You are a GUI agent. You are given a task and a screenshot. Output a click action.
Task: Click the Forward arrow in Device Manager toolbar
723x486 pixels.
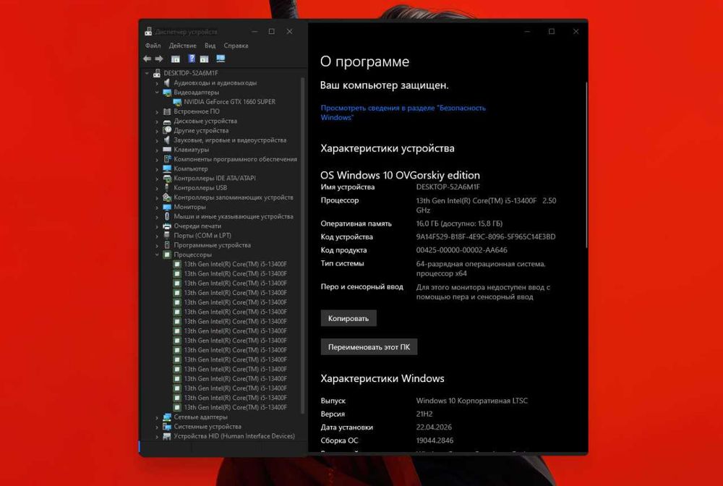[x=159, y=59]
